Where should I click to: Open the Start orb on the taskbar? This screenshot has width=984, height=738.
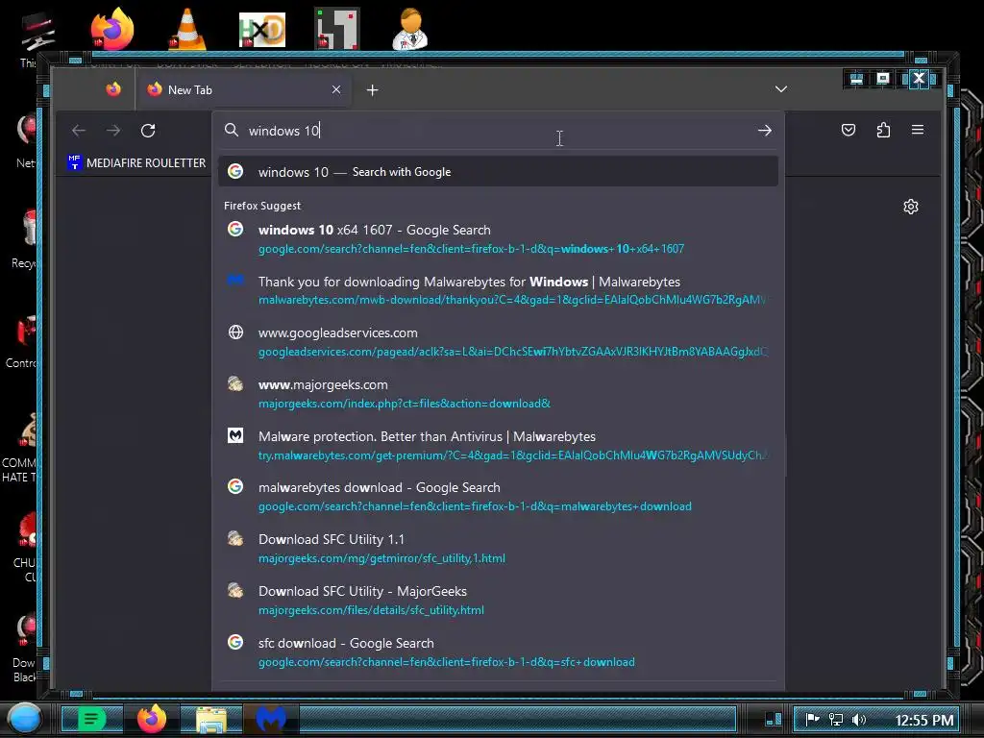coord(25,719)
